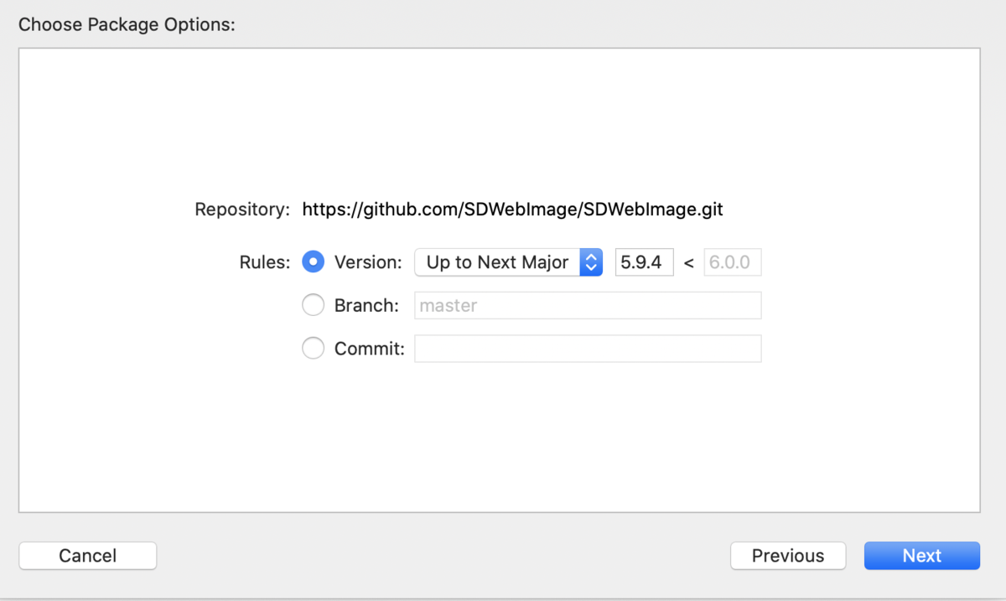The image size is (1006, 601).
Task: Click the Rules label
Action: coord(265,262)
